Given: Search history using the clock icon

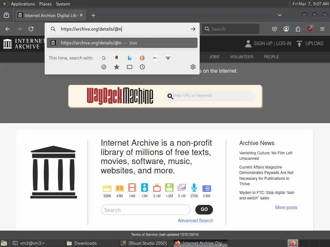Looking at the screenshot, I should (x=142, y=67).
